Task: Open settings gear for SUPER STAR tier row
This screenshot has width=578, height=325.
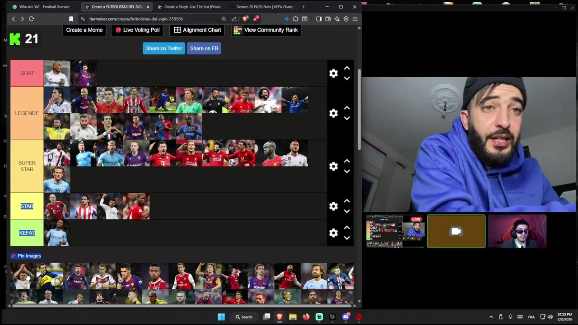Action: [333, 167]
